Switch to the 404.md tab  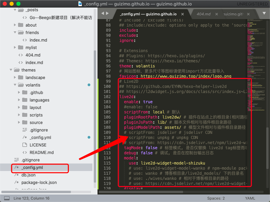pyautogui.click(x=204, y=14)
